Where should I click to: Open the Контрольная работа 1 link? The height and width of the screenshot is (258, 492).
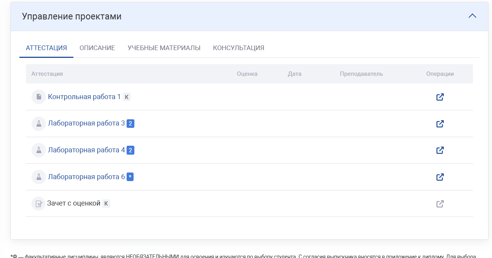pos(84,97)
